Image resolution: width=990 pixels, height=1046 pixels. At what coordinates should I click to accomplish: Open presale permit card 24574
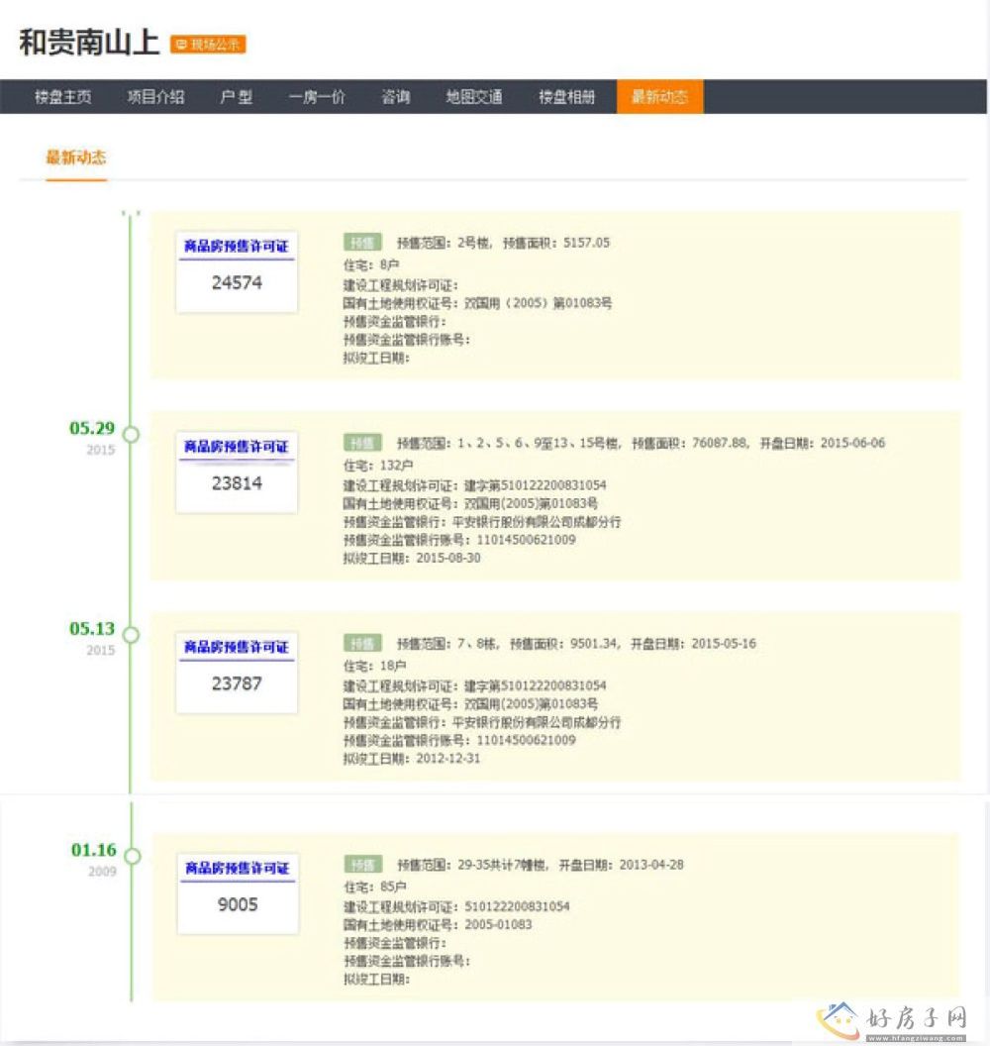[x=237, y=271]
